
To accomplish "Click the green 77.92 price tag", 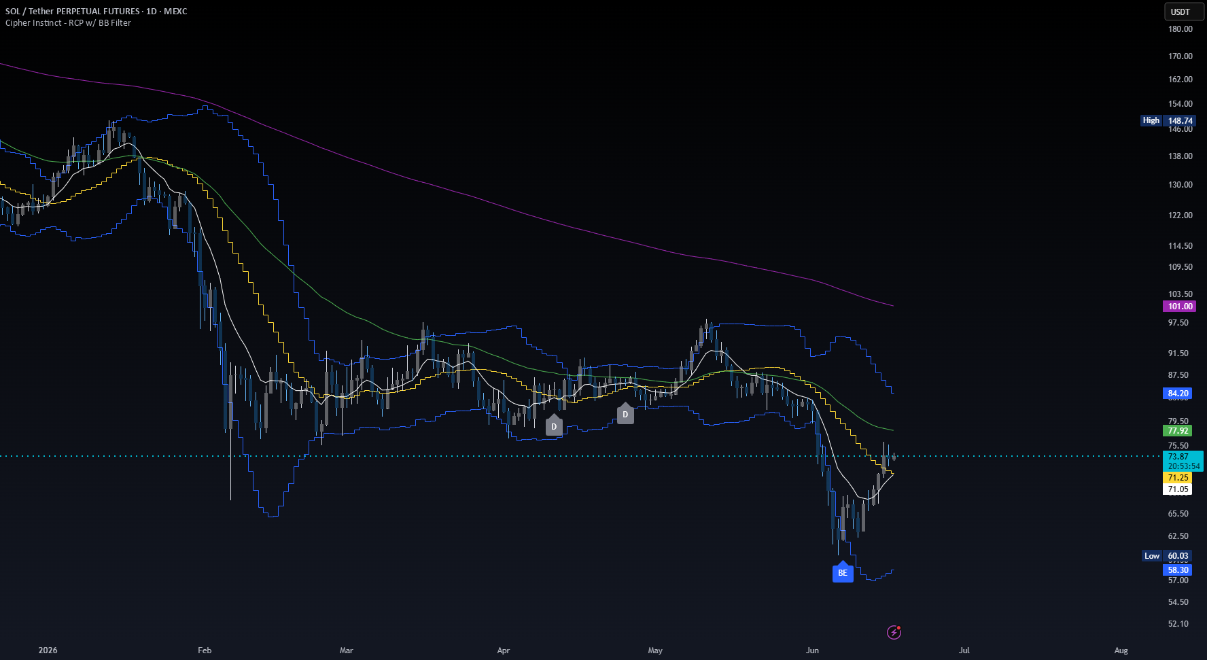I will point(1178,430).
